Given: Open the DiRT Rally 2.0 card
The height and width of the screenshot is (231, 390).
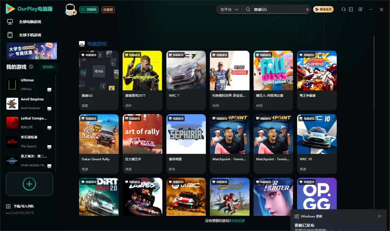Looking at the screenshot, I should [99, 197].
